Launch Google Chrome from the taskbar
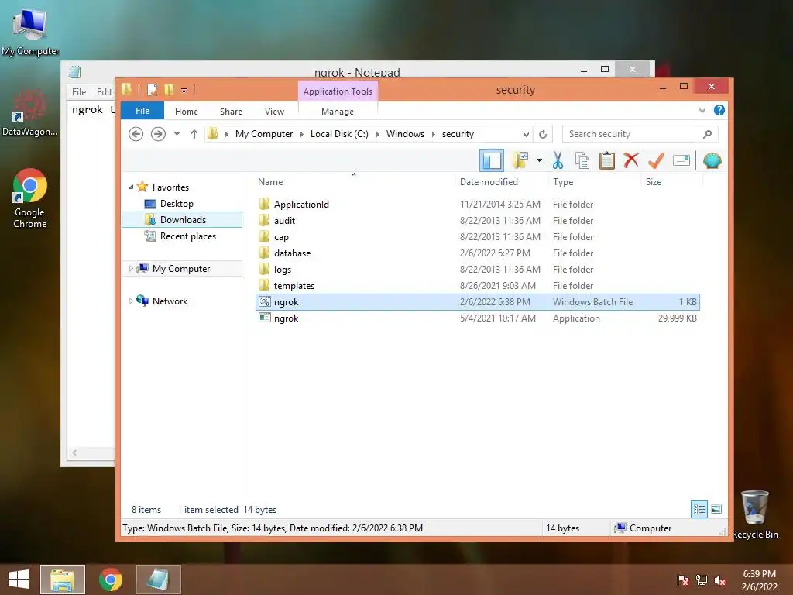Screen dimensions: 793x595 [x=110, y=580]
